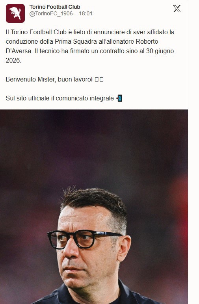
Task: Click the first missing emoji box after 'buon lavoro!'
Action: [97, 79]
